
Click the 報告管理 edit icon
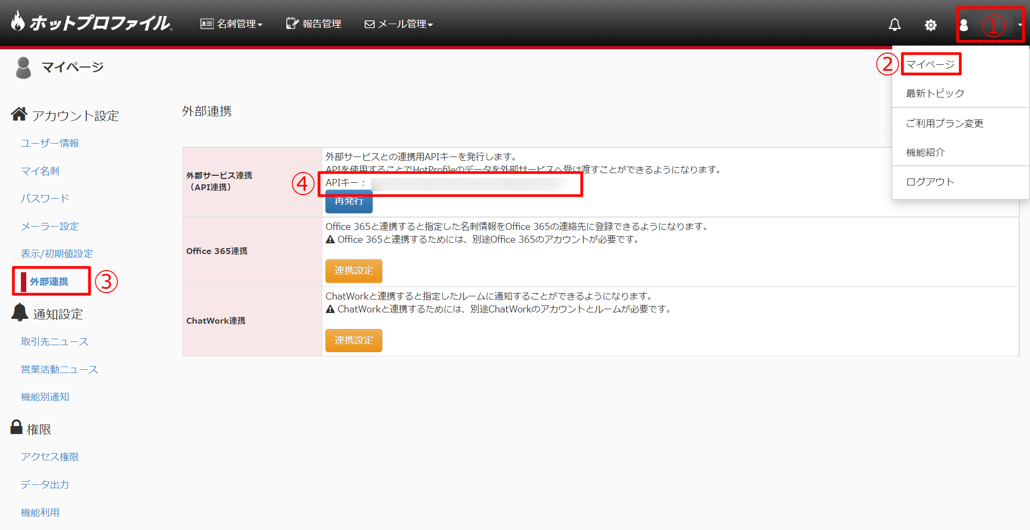tap(292, 23)
